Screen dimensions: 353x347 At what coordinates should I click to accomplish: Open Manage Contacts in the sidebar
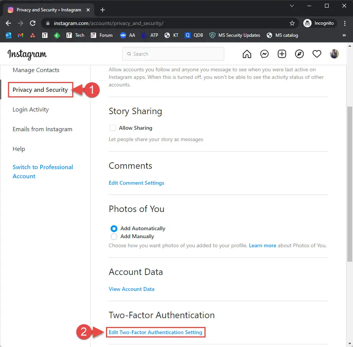(x=36, y=70)
